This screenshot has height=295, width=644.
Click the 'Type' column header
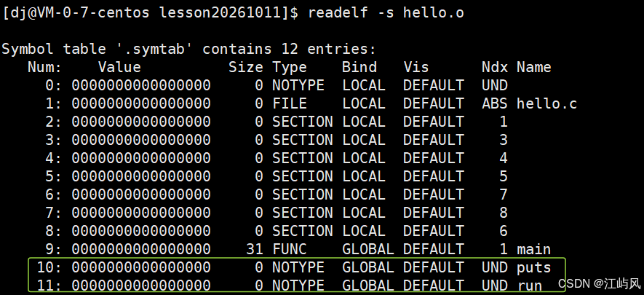[x=290, y=67]
